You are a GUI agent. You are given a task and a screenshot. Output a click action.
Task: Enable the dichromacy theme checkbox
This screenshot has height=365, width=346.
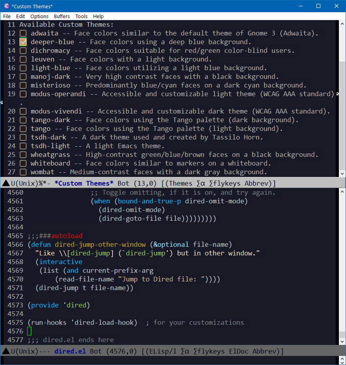pyautogui.click(x=23, y=50)
